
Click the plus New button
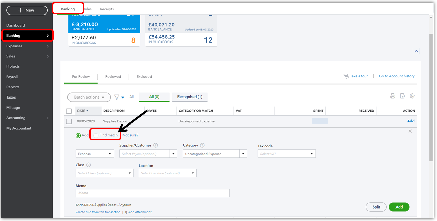(27, 10)
